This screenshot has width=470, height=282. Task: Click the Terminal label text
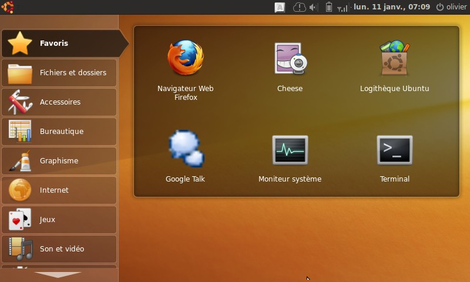coord(394,179)
